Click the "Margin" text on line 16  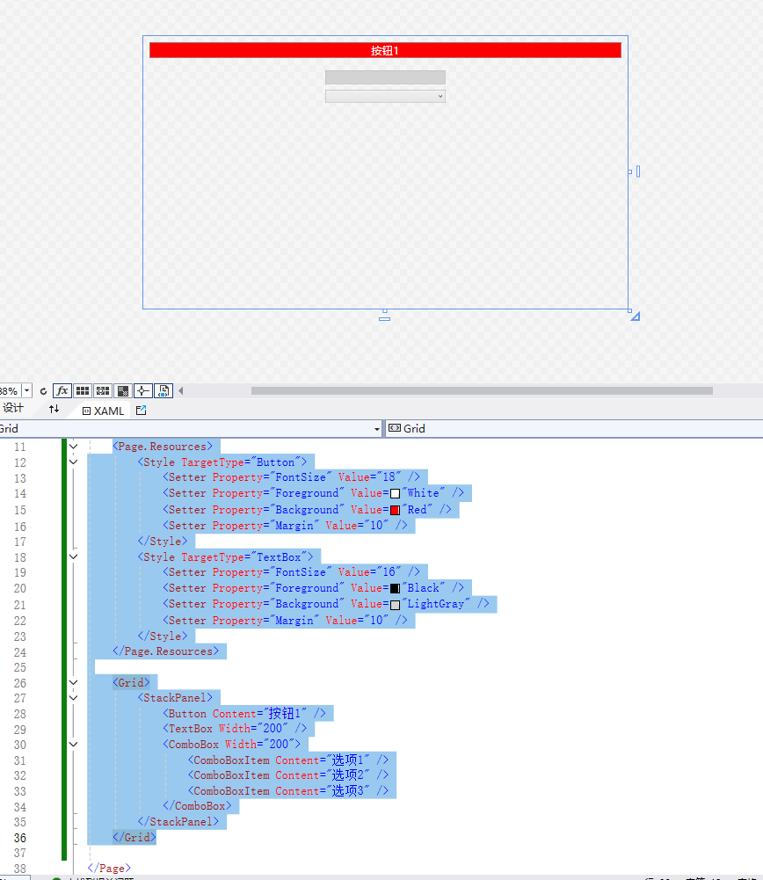294,526
